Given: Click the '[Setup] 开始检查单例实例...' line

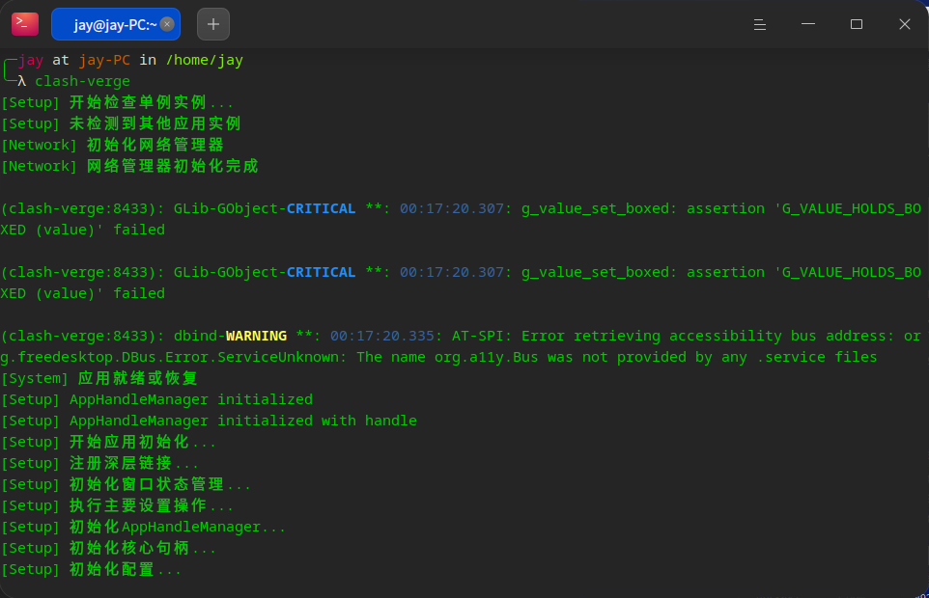Looking at the screenshot, I should click(117, 102).
